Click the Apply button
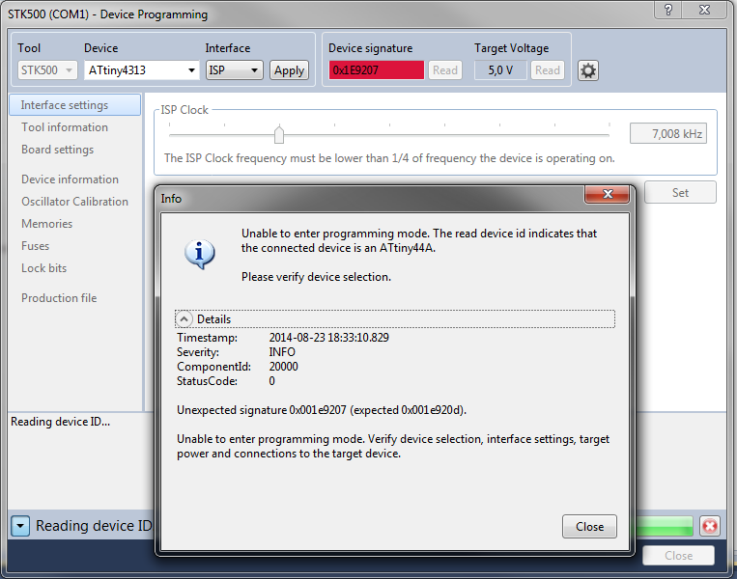Screen dimensions: 737x579 pyautogui.click(x=289, y=70)
